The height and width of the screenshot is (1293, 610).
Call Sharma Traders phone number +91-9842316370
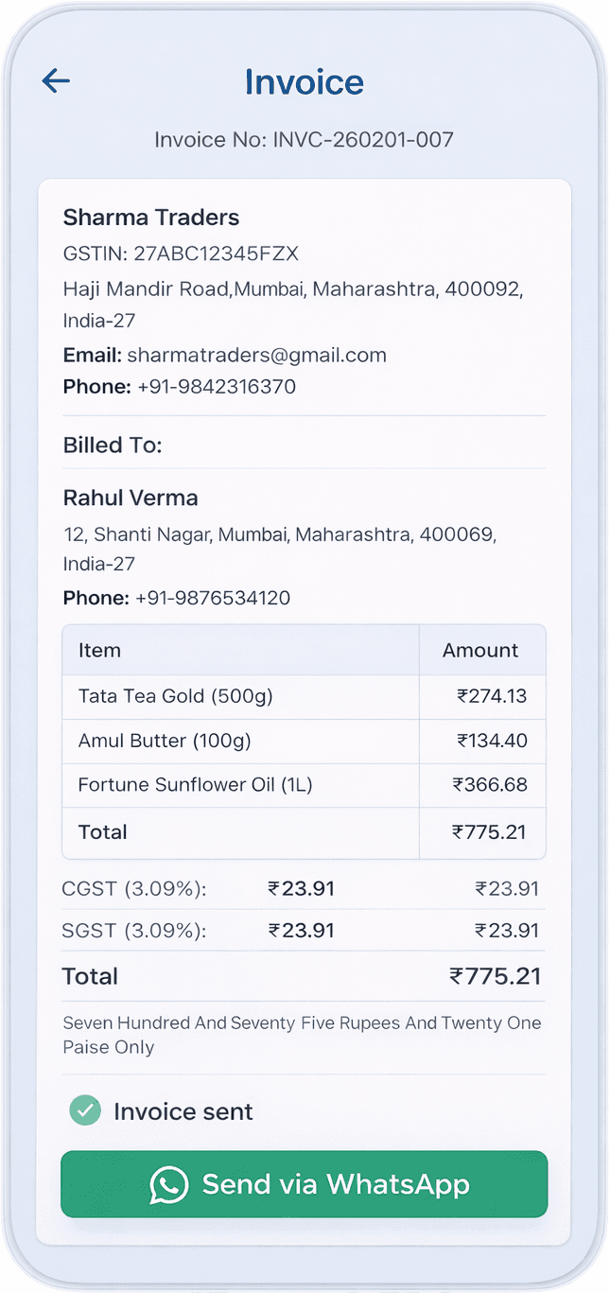coord(217,387)
